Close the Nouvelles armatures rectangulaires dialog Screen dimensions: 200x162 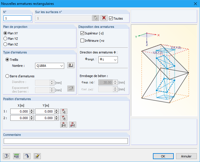tap(195, 4)
